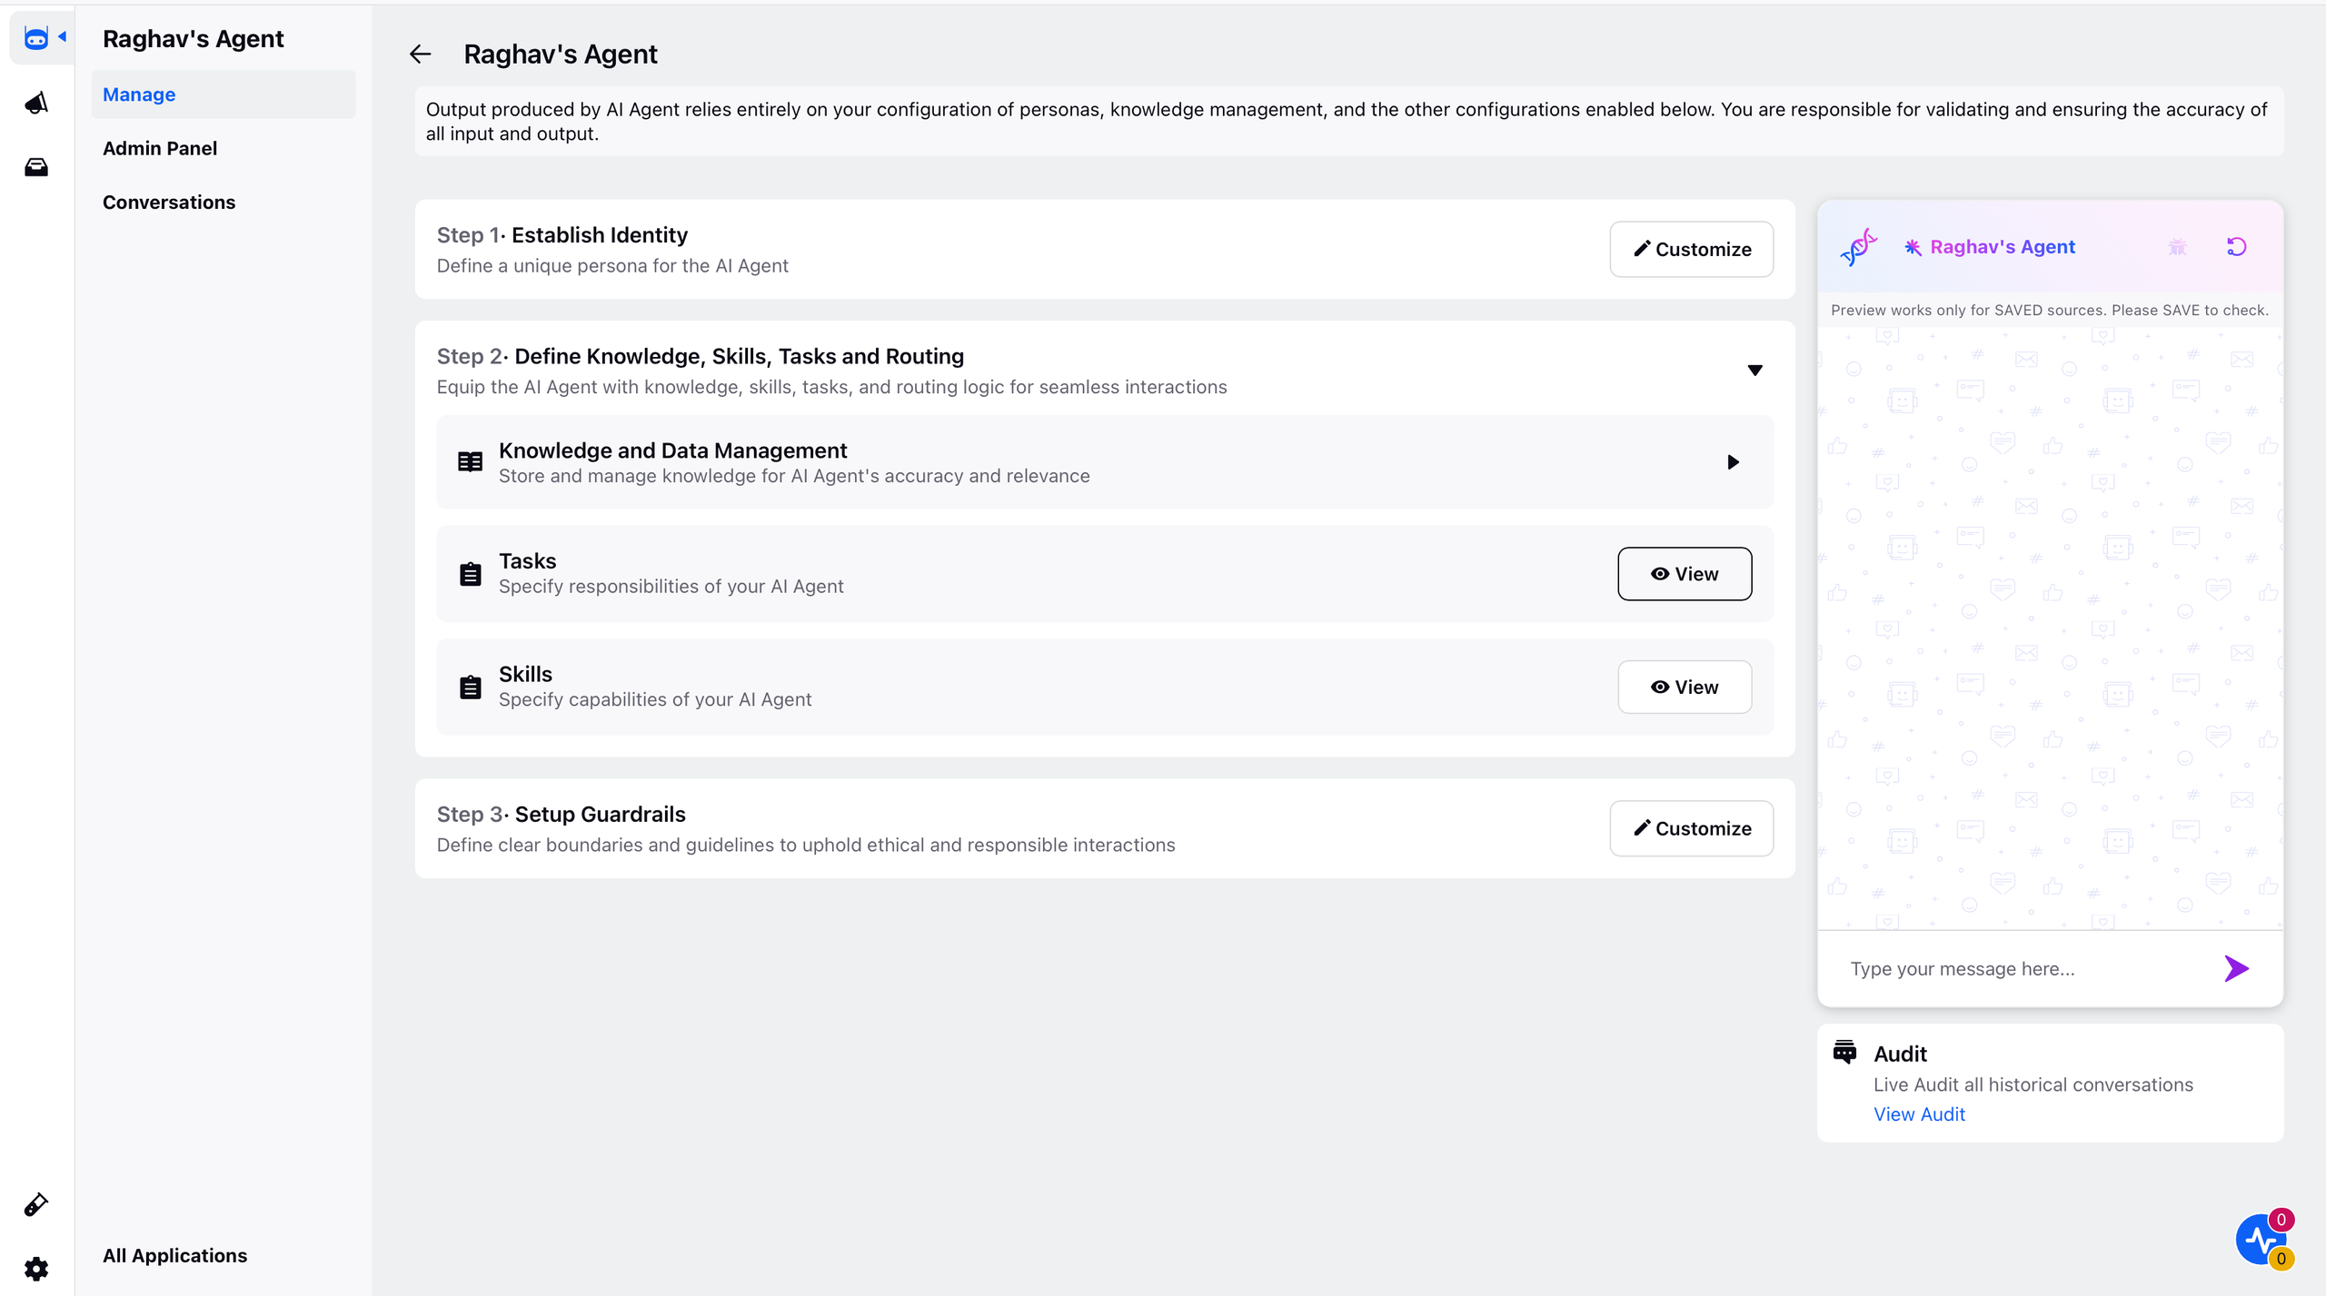
Task: Click Customize for Establish Identity
Action: 1691,250
